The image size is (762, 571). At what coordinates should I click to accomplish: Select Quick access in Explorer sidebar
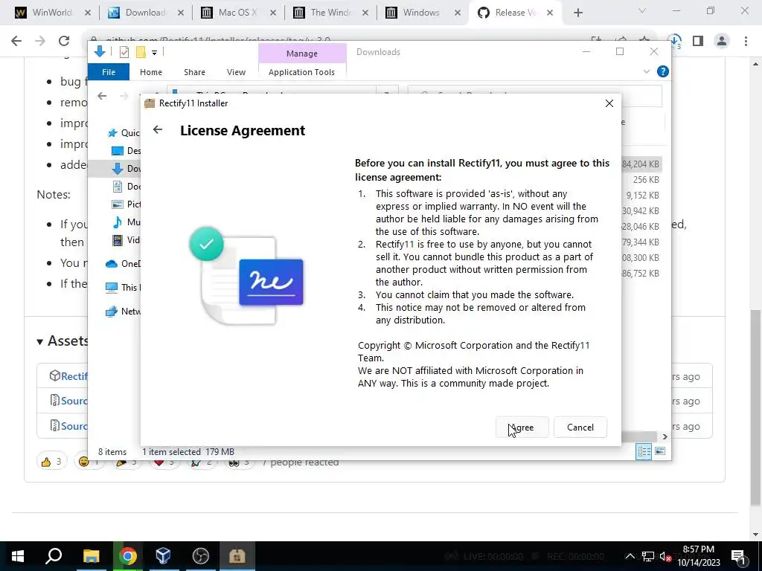(x=124, y=132)
